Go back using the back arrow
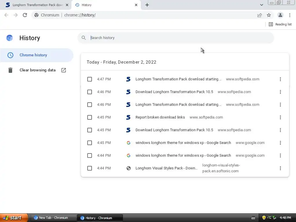The width and height of the screenshot is (296, 222). [6, 15]
